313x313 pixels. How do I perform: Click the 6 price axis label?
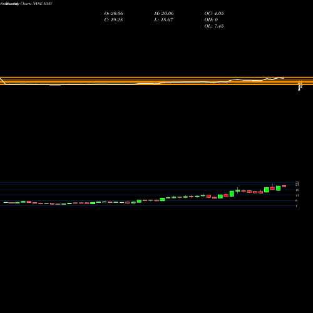coord(297,200)
